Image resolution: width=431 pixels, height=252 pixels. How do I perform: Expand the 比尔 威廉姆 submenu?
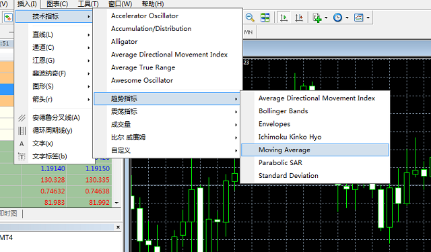167,137
